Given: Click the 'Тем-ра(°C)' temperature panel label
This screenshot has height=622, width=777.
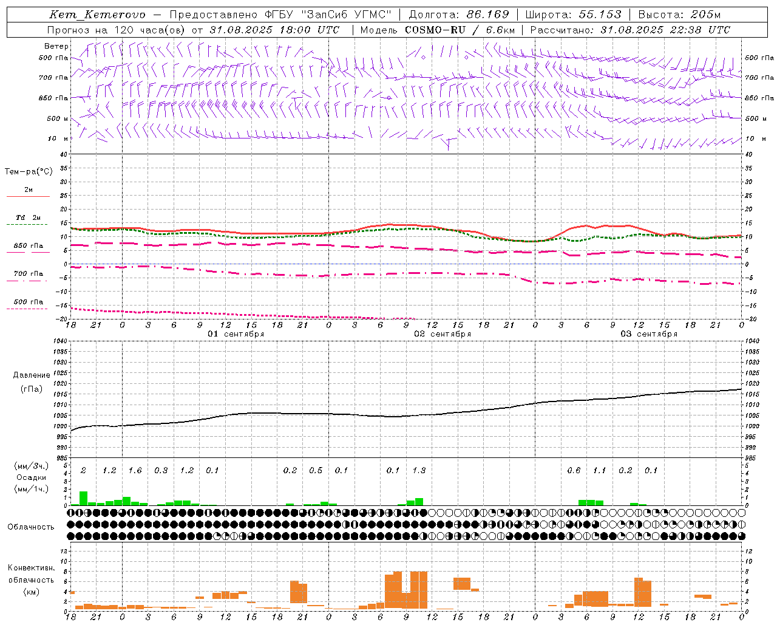Looking at the screenshot, I should point(29,172).
